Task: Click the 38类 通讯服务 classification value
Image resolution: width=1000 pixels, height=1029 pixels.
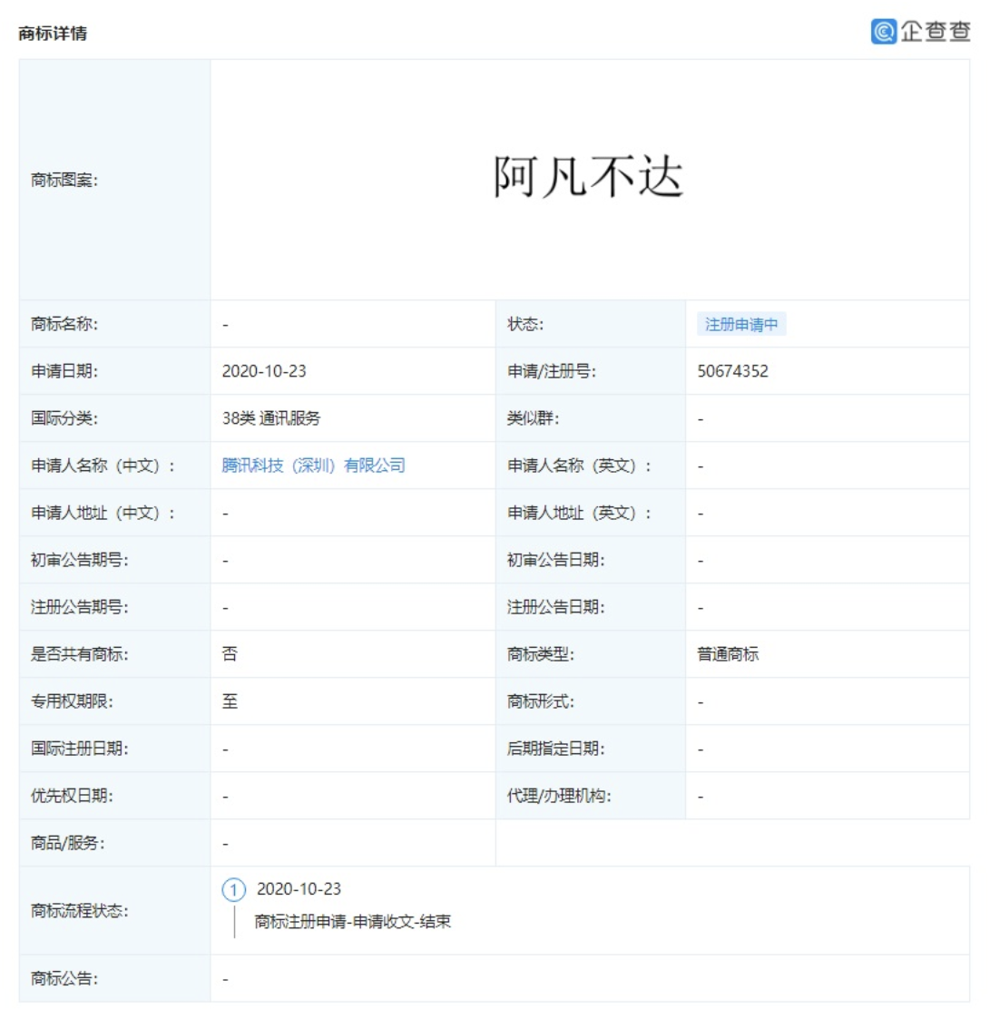Action: pyautogui.click(x=270, y=418)
